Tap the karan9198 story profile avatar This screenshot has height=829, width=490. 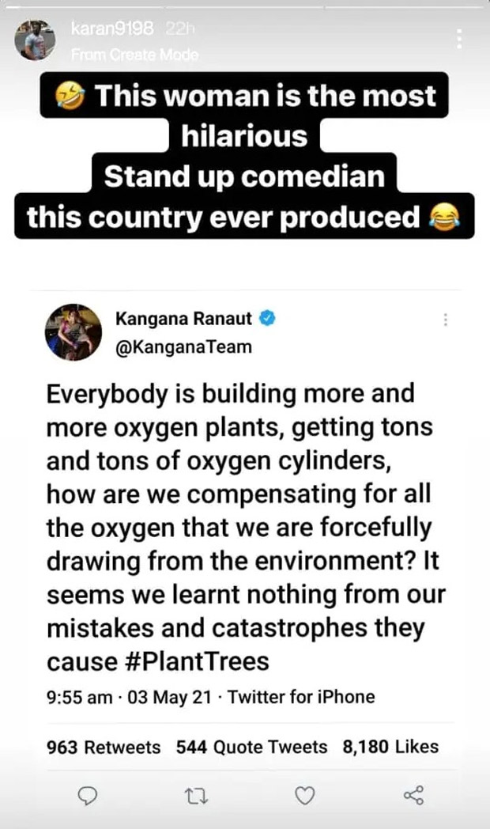pos(35,38)
